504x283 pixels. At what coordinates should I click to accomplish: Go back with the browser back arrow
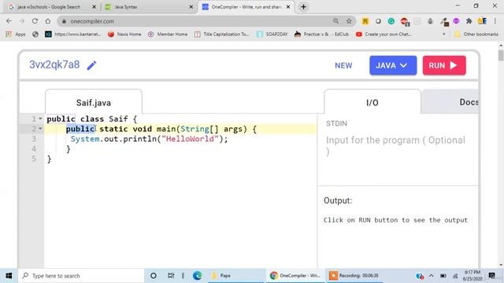point(9,21)
